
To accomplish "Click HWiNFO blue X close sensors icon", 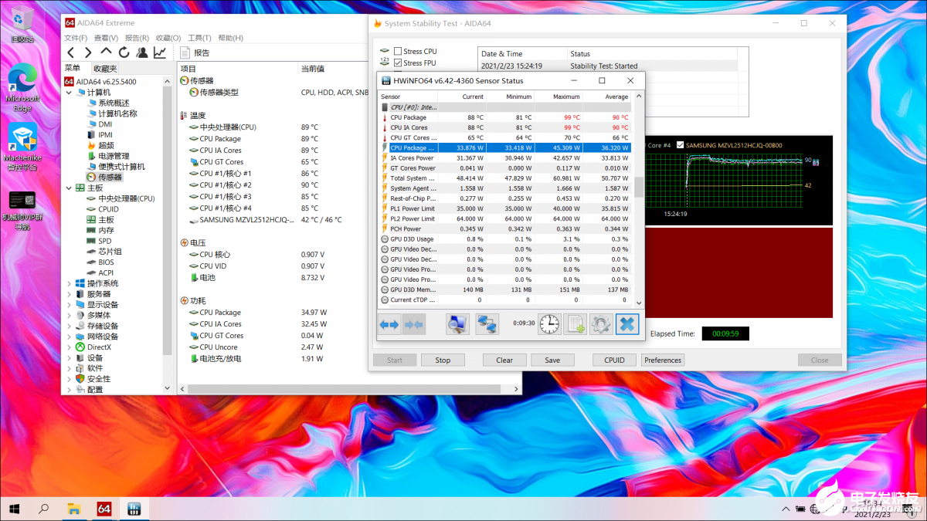I will coord(627,324).
